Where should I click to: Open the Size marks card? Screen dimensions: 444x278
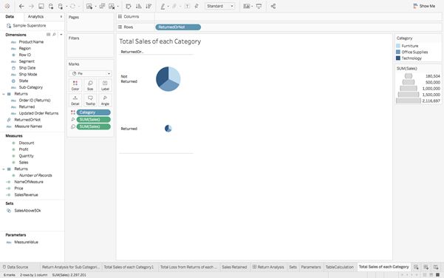click(x=90, y=85)
